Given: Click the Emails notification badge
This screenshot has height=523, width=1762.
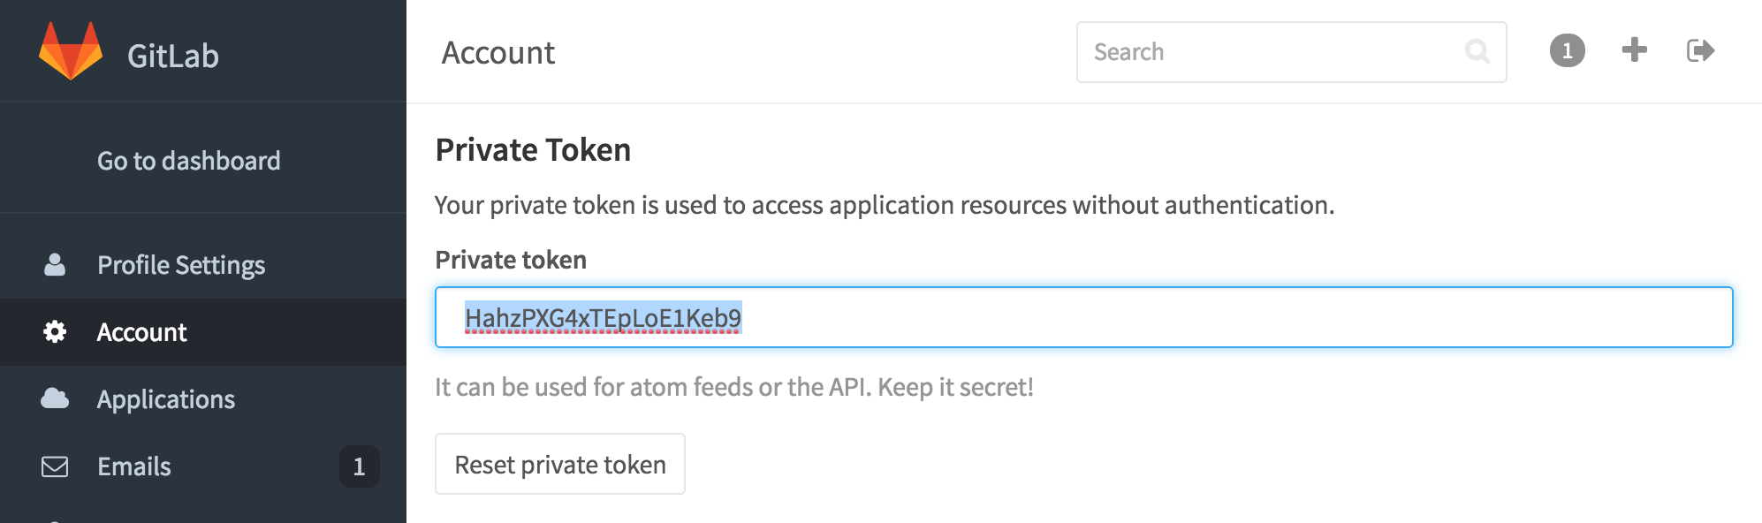Looking at the screenshot, I should (x=359, y=467).
